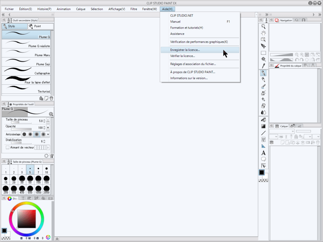
Task: Select the Hand move tool
Action: coord(263,33)
